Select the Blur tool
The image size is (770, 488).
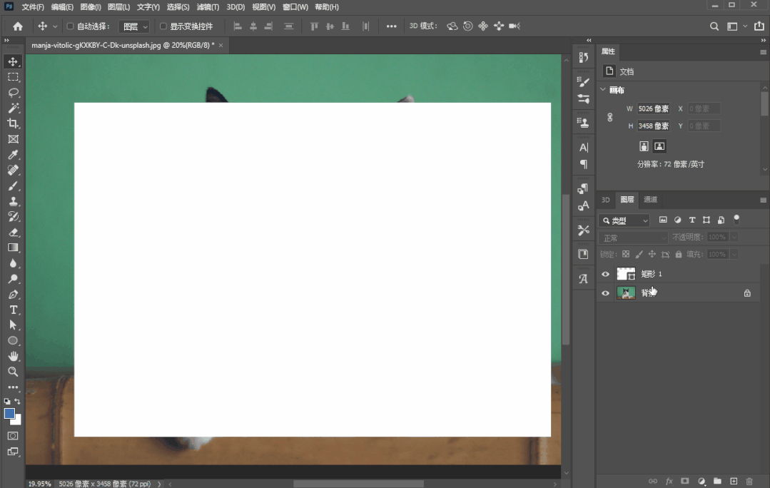click(14, 263)
